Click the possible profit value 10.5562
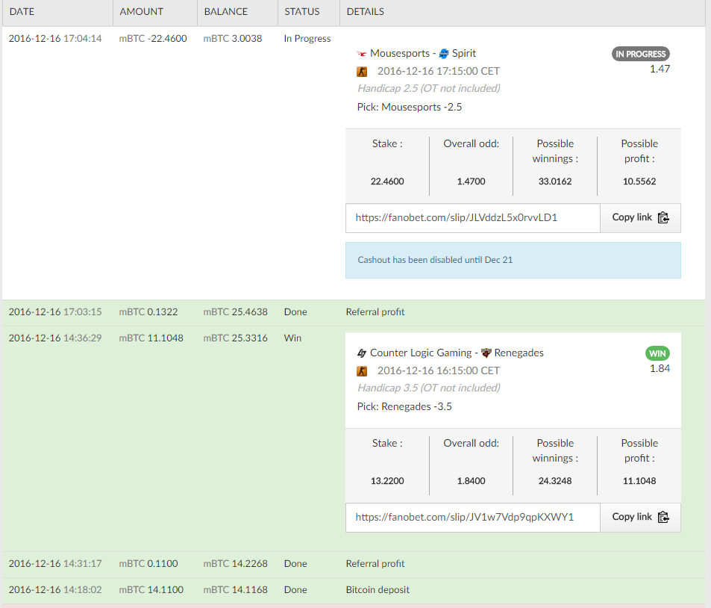 pyautogui.click(x=639, y=182)
